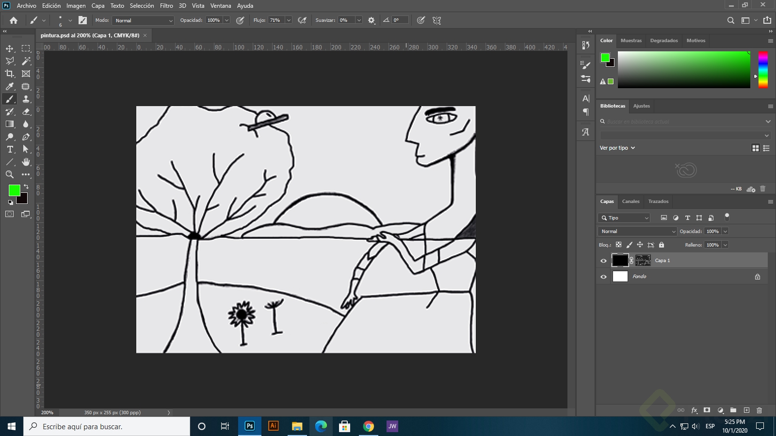The width and height of the screenshot is (776, 436).
Task: Switch to the Canales tab
Action: coord(630,202)
